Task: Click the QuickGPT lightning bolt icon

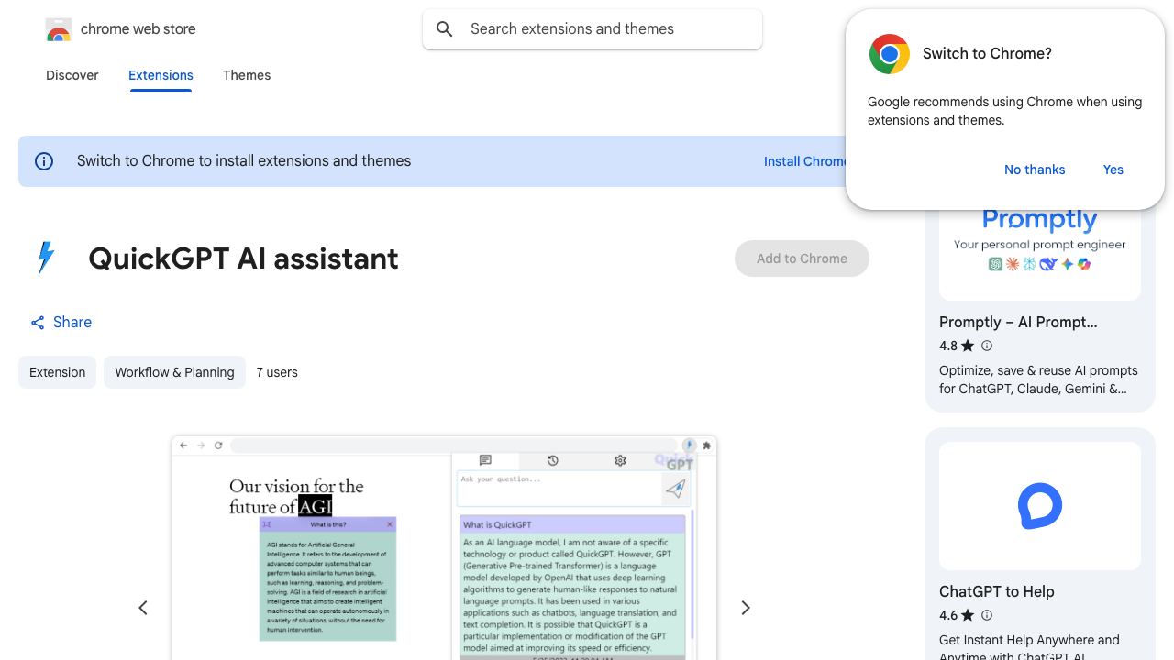Action: tap(45, 258)
